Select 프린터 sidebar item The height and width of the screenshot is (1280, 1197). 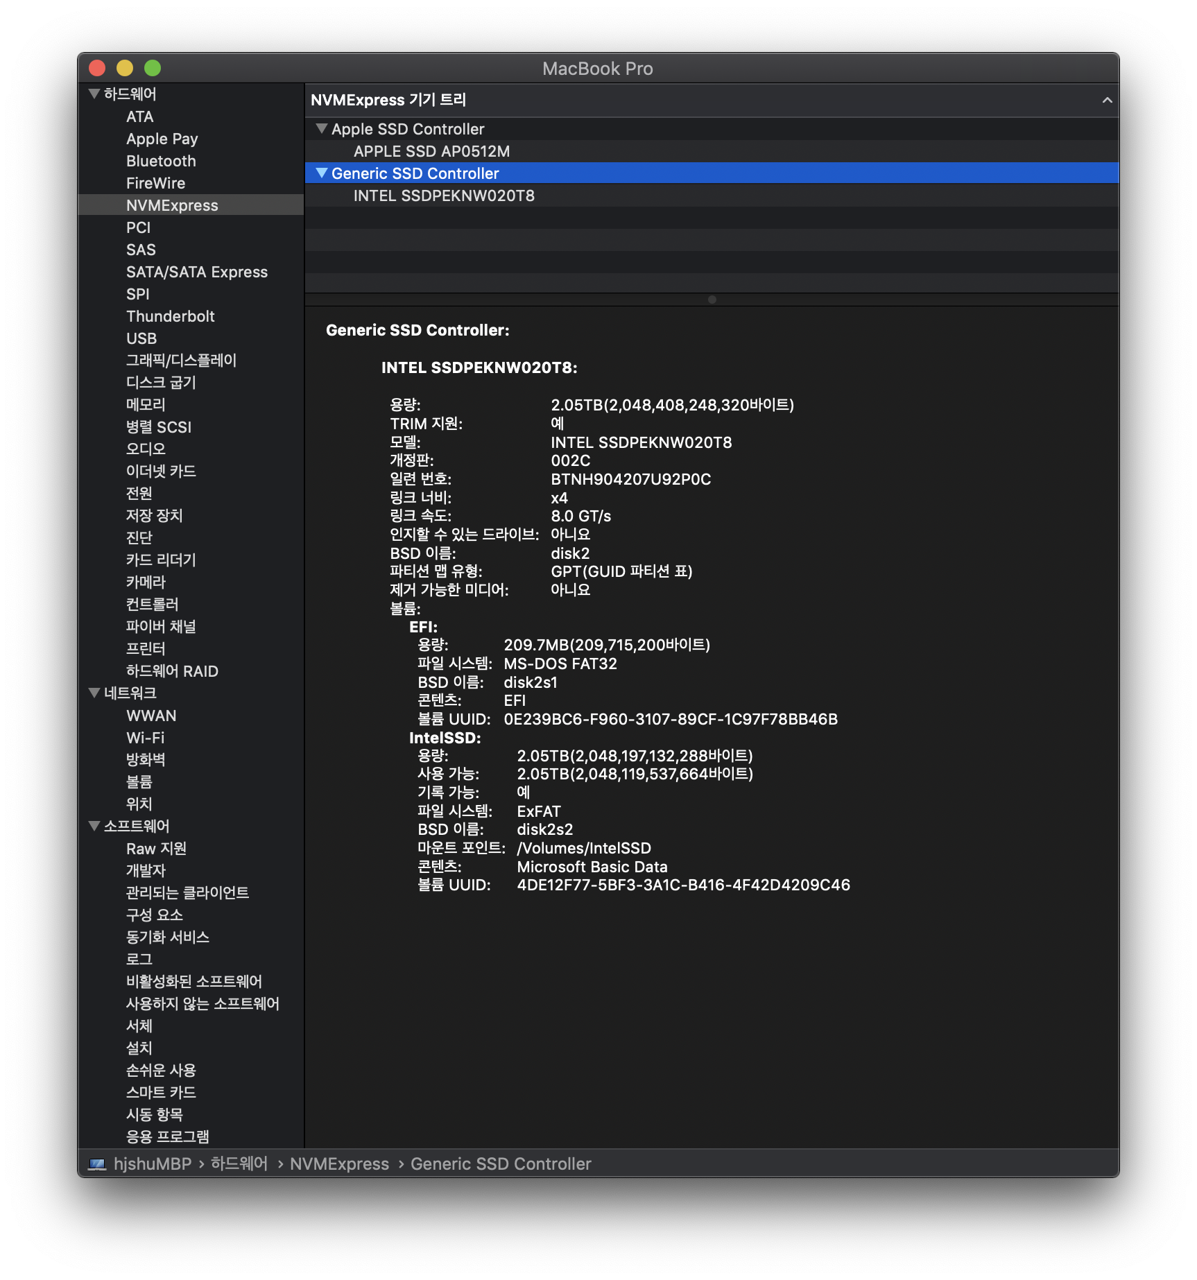(146, 649)
